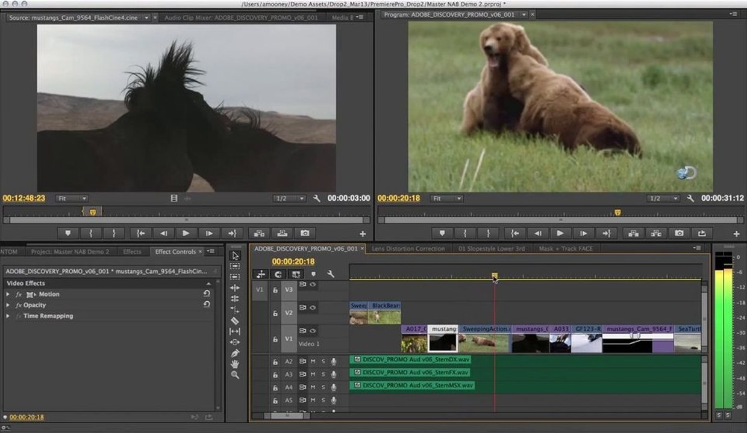Select the Slip tool in toolbox

pyautogui.click(x=235, y=331)
